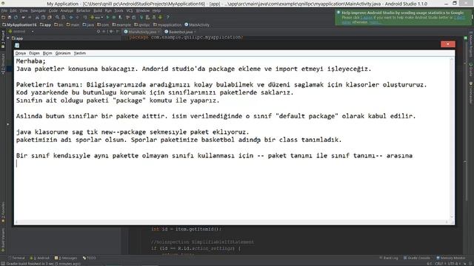Click the myapplication breadcrumb folder
This screenshot has width=474, height=266.
167,24
